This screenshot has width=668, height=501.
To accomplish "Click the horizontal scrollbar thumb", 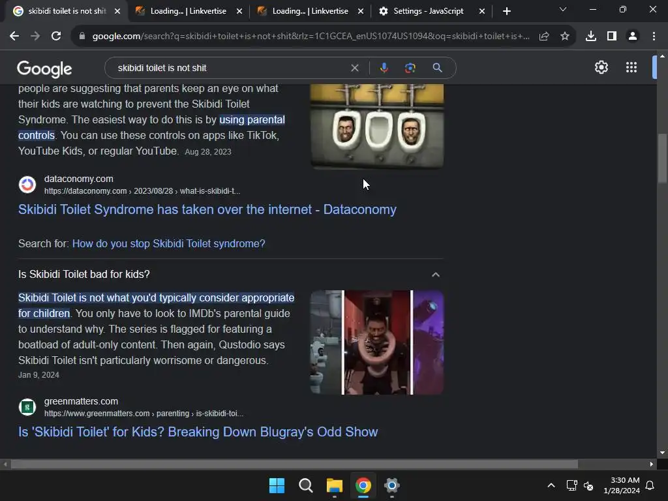I will tap(294, 464).
